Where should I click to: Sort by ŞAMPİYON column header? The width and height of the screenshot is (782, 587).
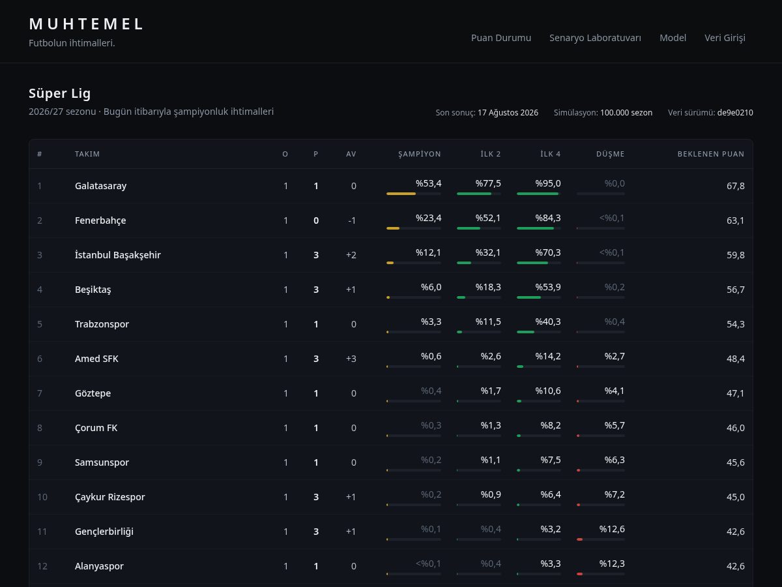(x=420, y=154)
